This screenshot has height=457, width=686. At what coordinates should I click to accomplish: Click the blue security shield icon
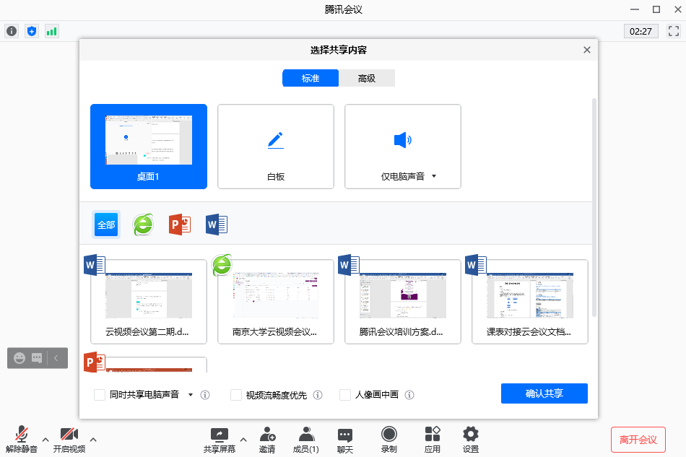(32, 31)
